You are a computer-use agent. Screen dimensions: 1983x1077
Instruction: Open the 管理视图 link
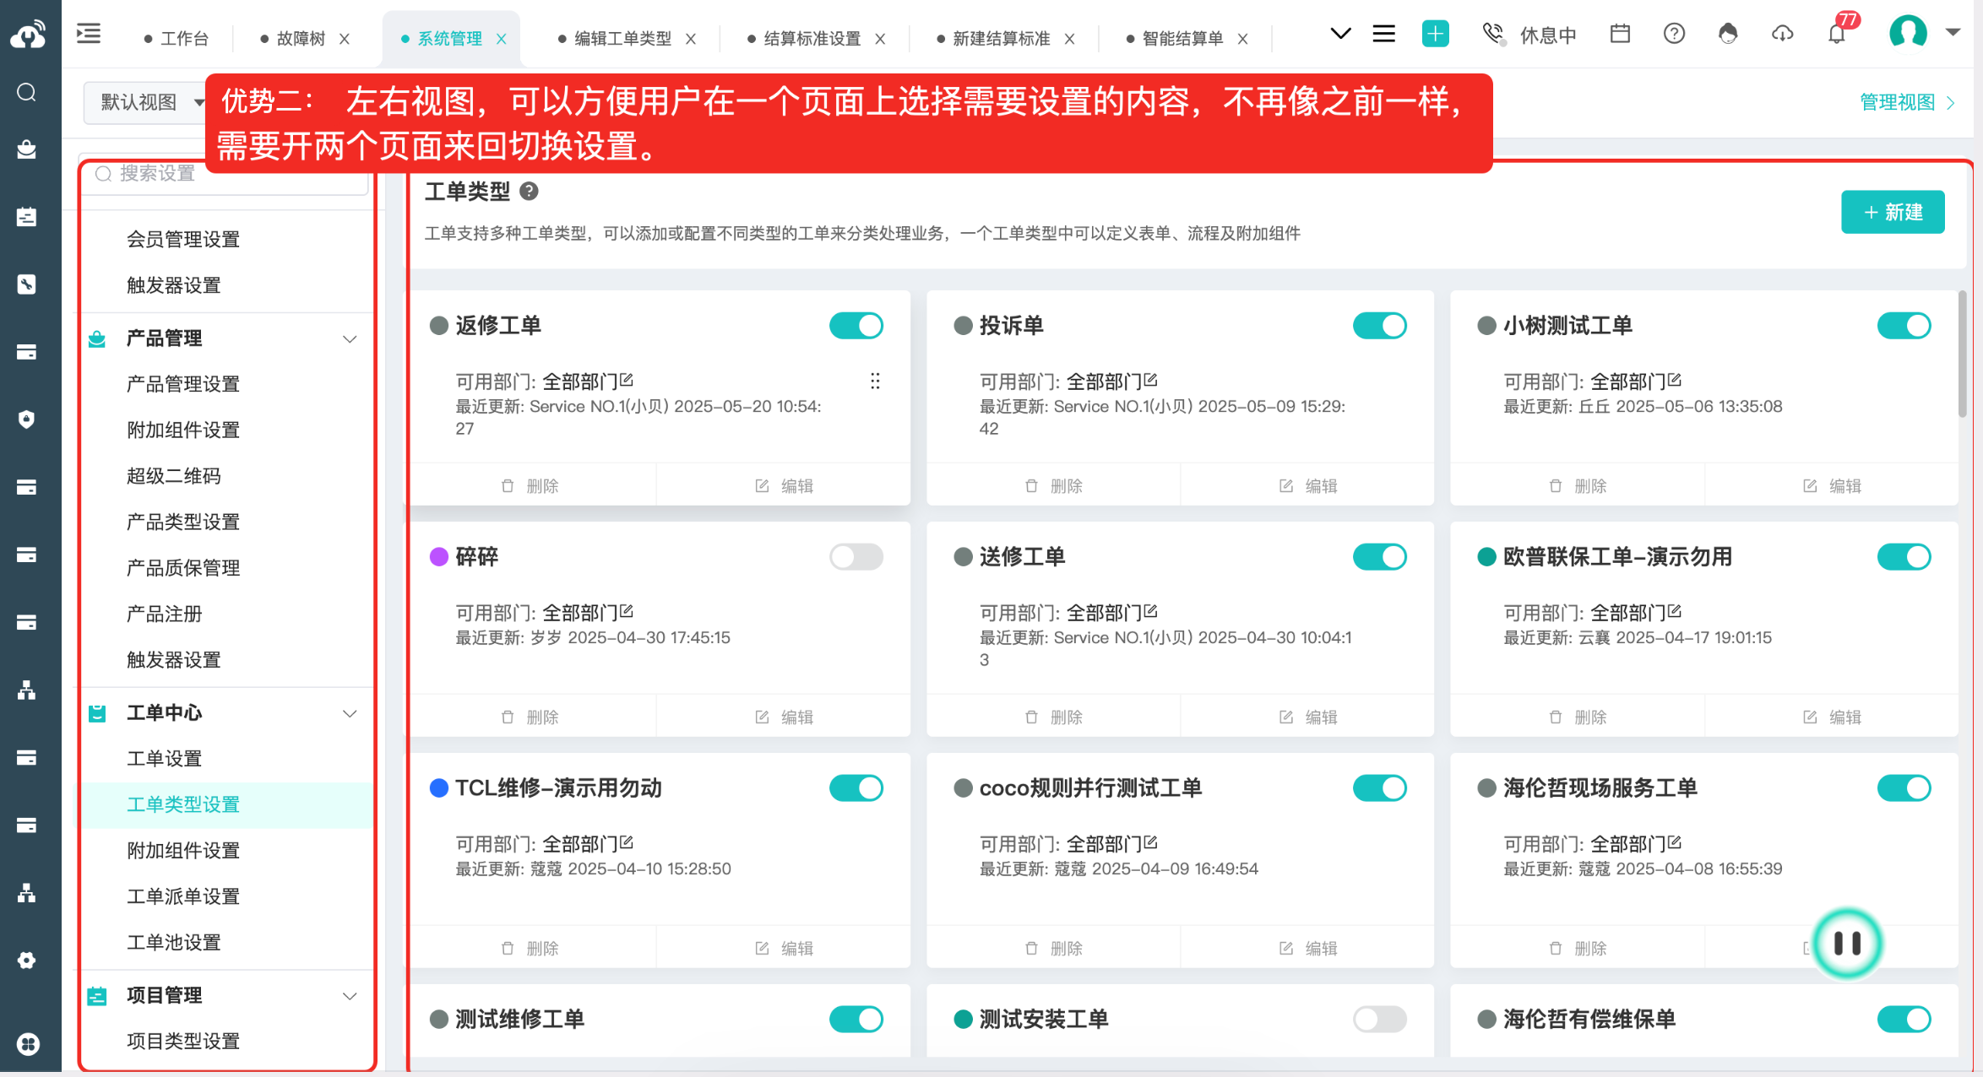pos(1907,102)
